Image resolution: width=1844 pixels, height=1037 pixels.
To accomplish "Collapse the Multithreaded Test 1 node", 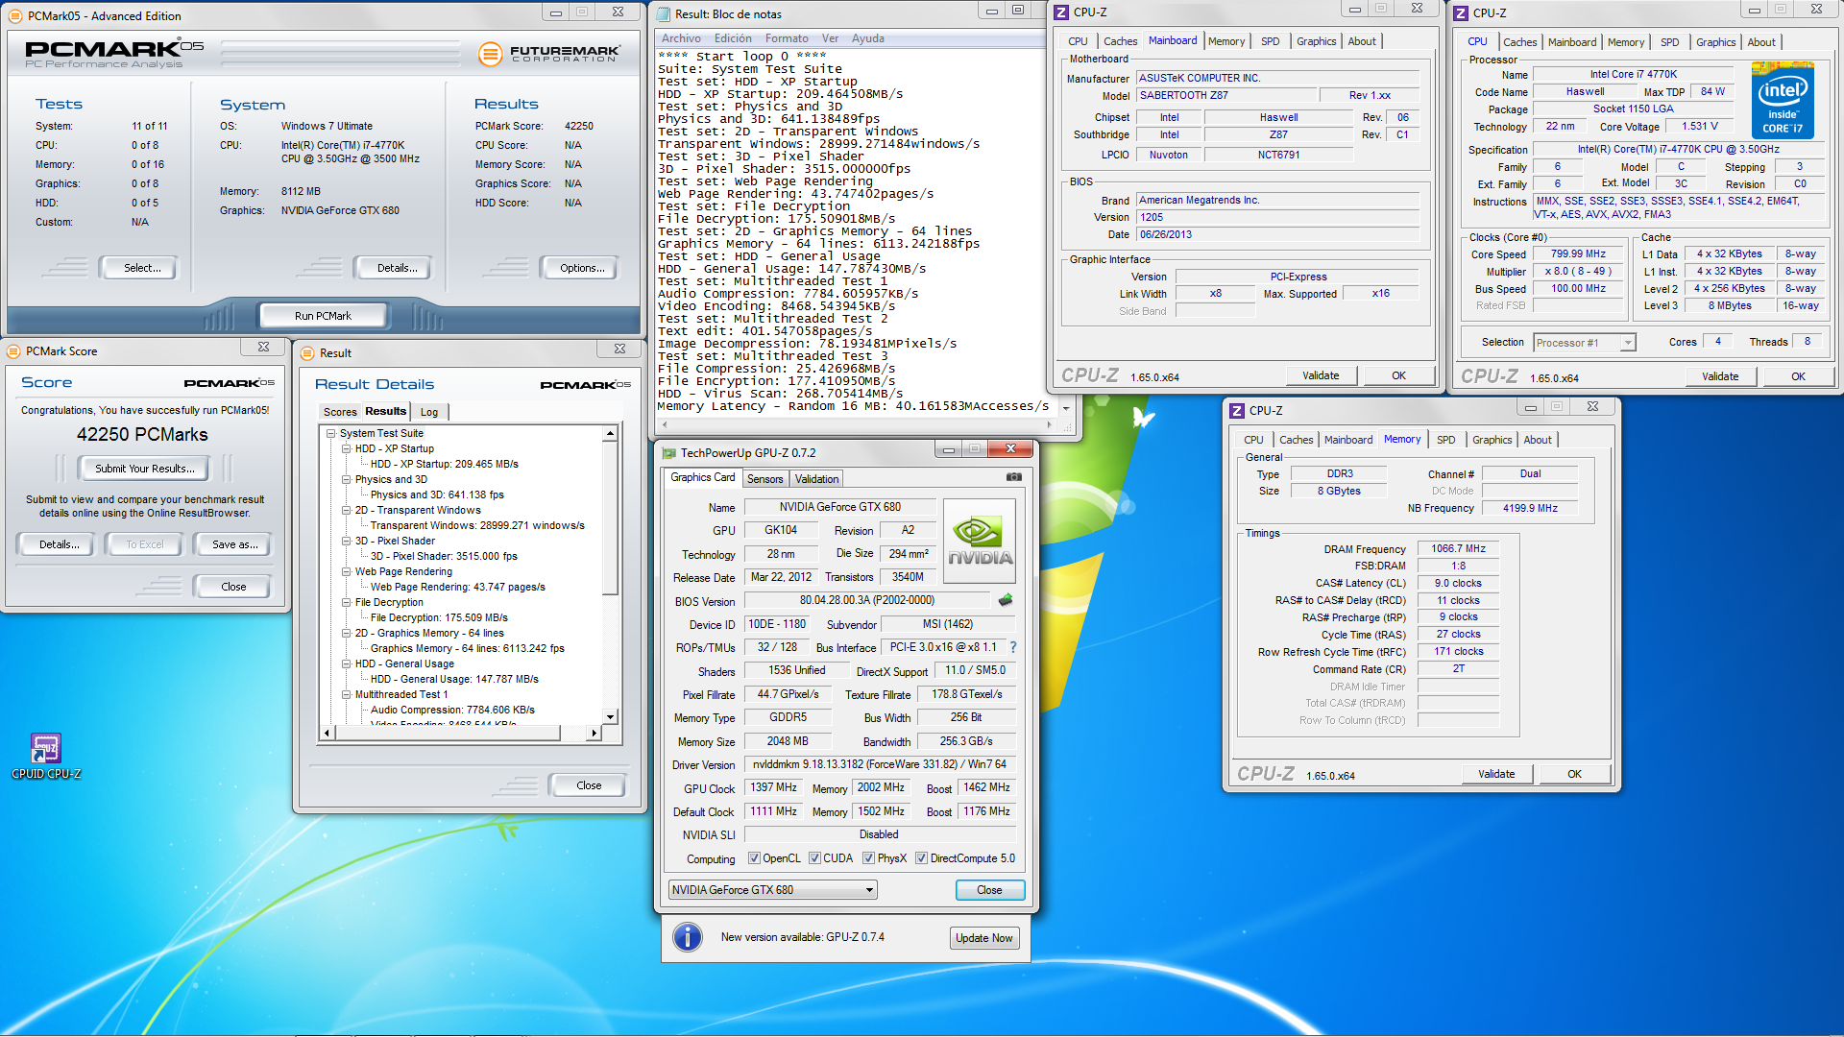I will [x=347, y=694].
